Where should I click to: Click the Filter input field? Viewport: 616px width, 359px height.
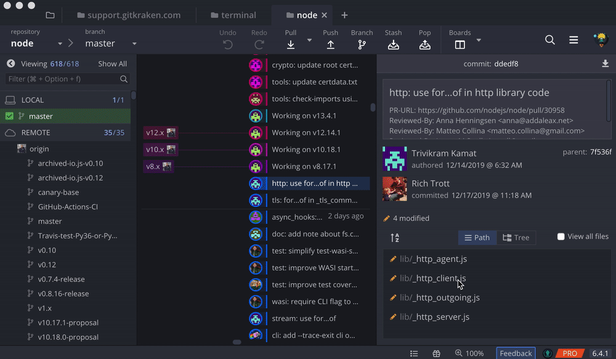coord(67,79)
